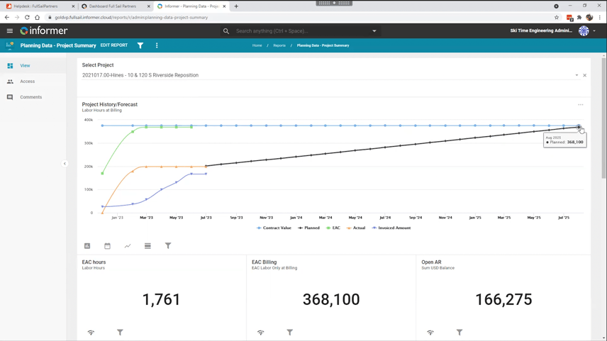This screenshot has width=607, height=341.
Task: Toggle Contract Value series in chart legend
Action: point(274,228)
